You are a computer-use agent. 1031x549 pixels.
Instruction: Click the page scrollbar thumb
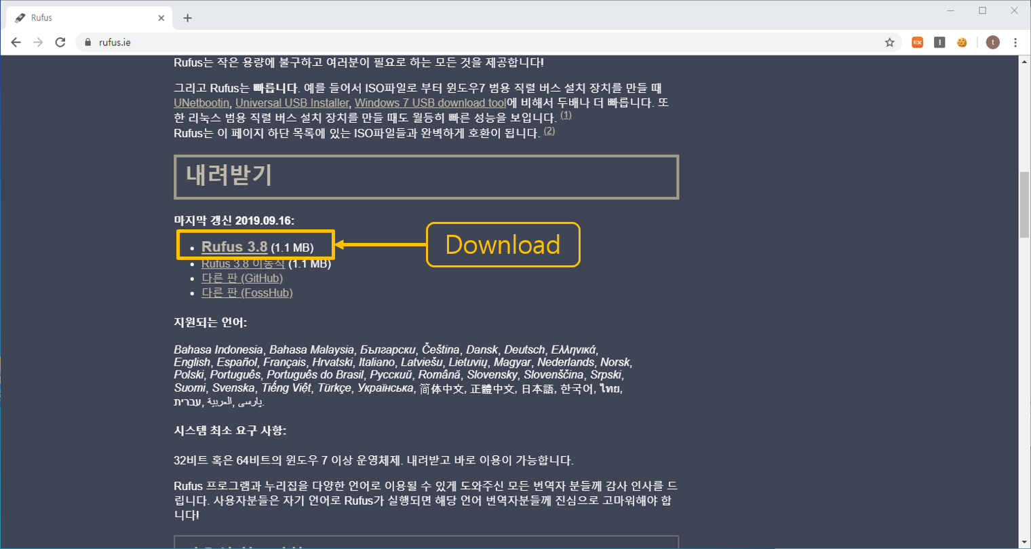tap(1024, 205)
